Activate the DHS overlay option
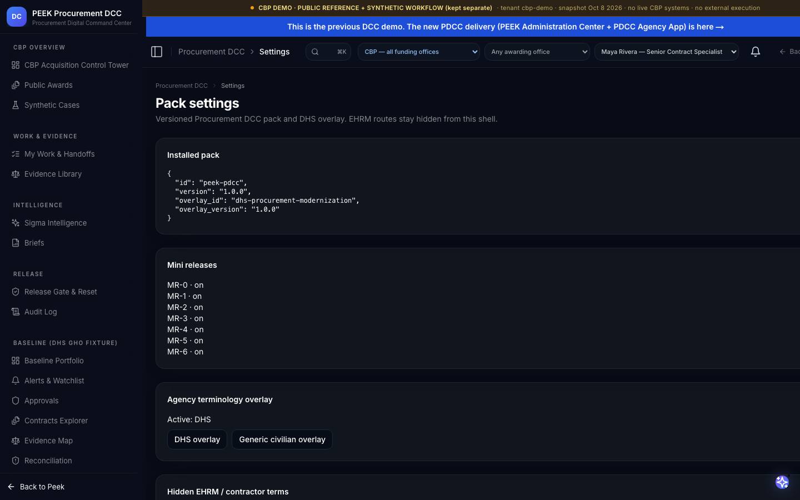 (x=197, y=439)
